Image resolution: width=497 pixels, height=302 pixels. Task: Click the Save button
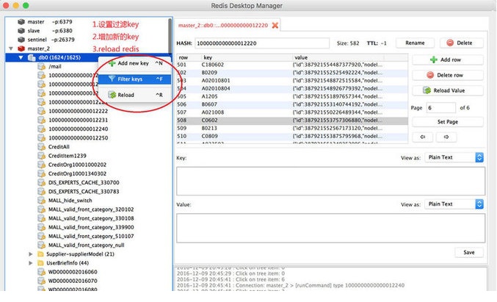coord(469,253)
